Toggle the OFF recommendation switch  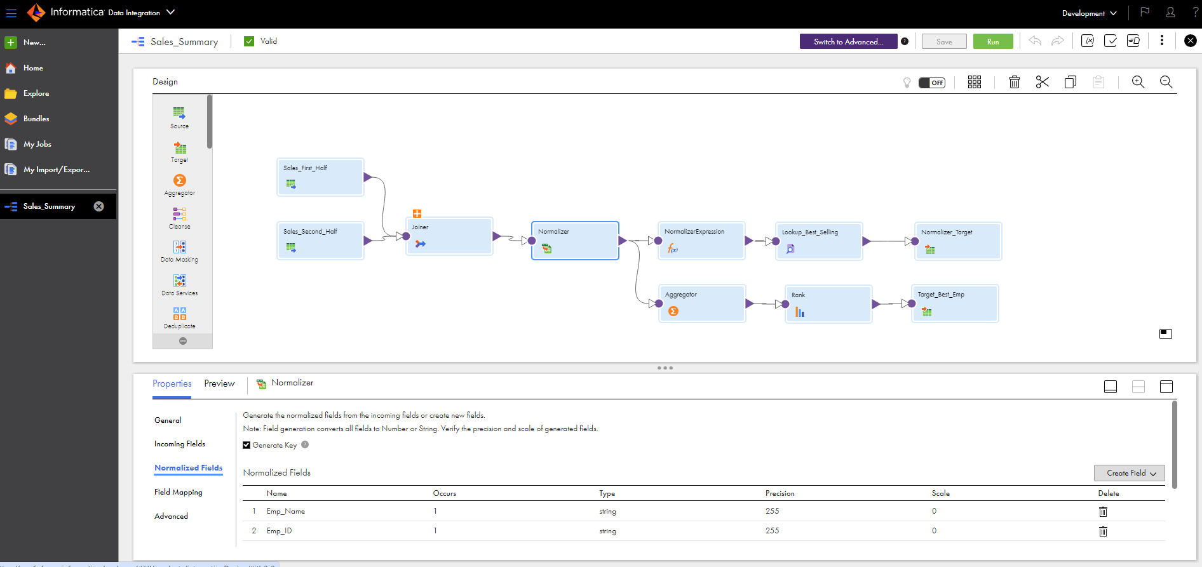pyautogui.click(x=932, y=83)
